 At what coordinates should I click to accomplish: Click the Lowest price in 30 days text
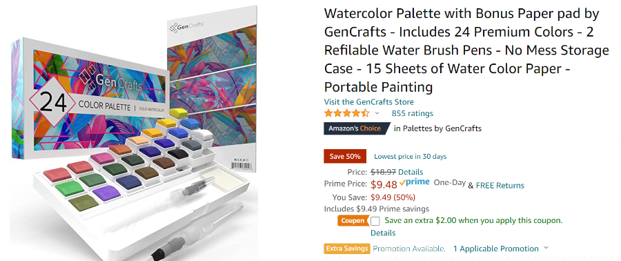(411, 157)
